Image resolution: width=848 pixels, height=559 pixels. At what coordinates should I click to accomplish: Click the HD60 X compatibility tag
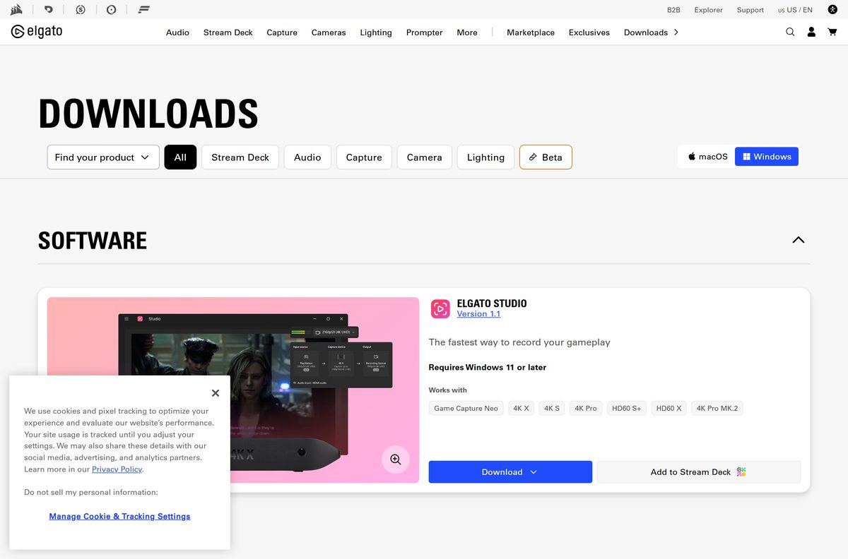[x=669, y=409]
